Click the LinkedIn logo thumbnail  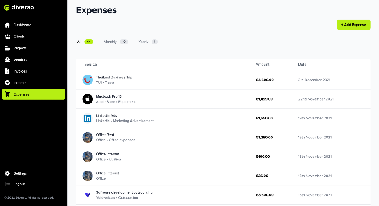(88, 118)
